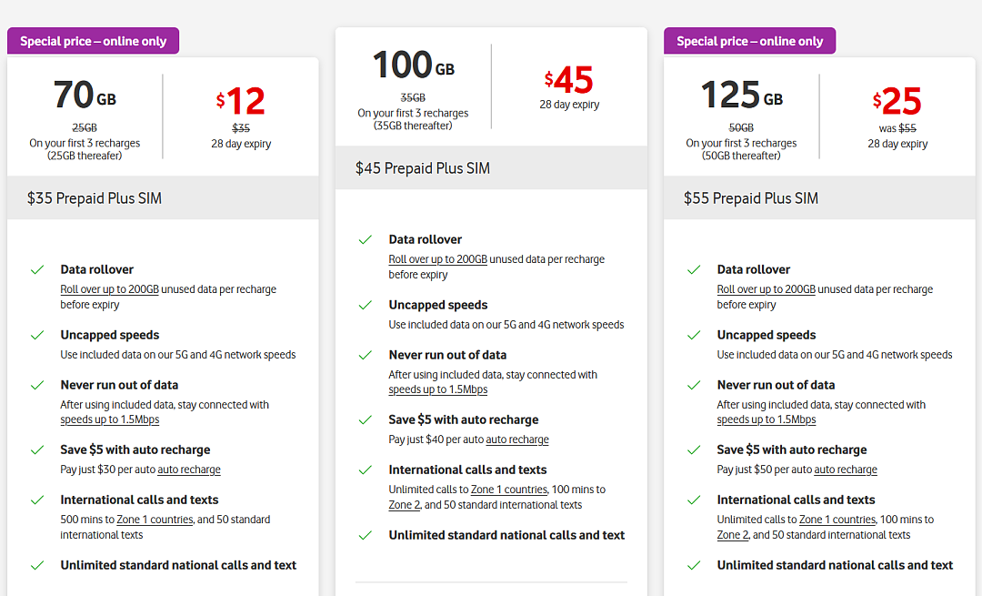Select the $45 Prepaid Plus SIM heading

423,168
